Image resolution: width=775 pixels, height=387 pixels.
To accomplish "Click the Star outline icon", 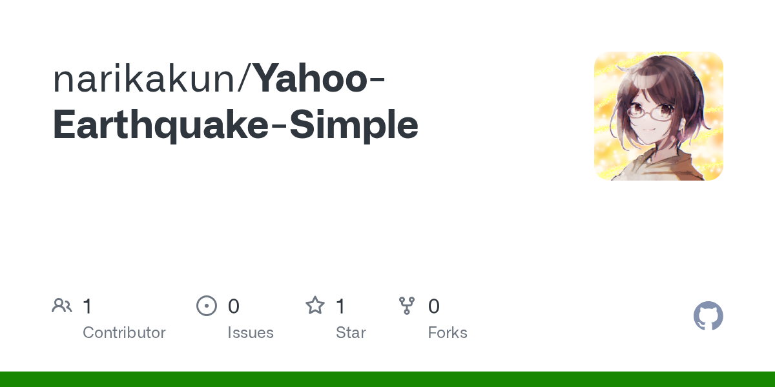I will pyautogui.click(x=315, y=306).
